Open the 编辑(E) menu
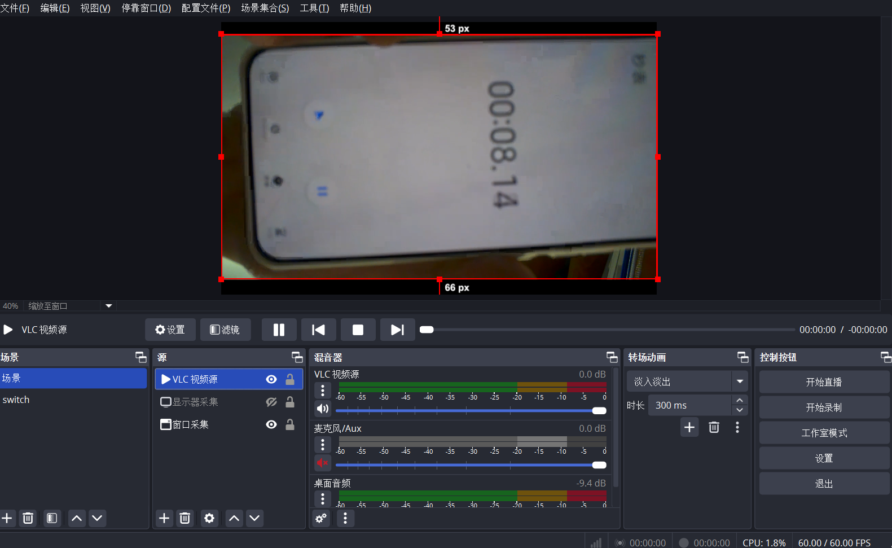 pyautogui.click(x=55, y=8)
